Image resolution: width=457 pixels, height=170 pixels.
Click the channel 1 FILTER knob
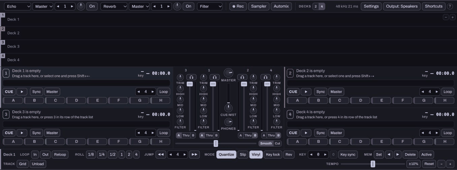204,122
